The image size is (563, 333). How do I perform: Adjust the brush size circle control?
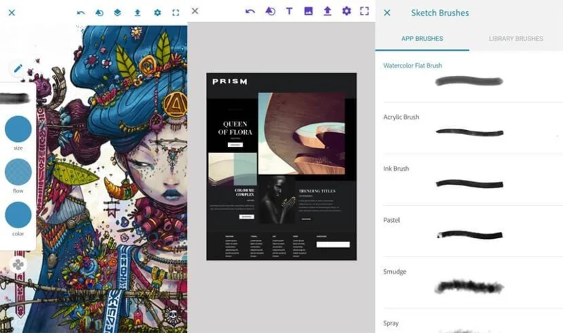(x=18, y=129)
